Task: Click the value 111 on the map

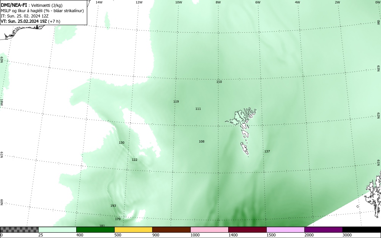Action: pyautogui.click(x=198, y=109)
